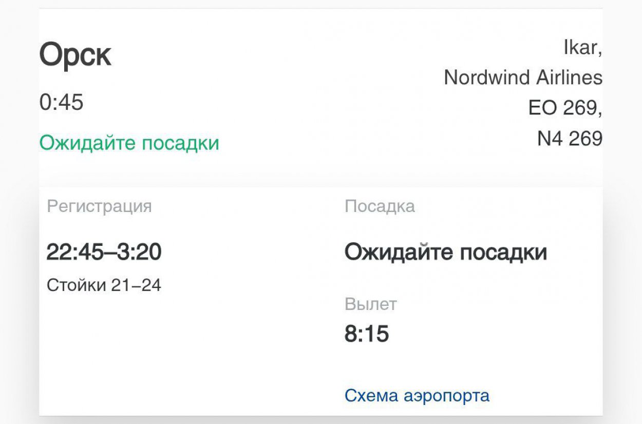The image size is (642, 424).
Task: Click the Схема аэропорта link
Action: pos(417,396)
